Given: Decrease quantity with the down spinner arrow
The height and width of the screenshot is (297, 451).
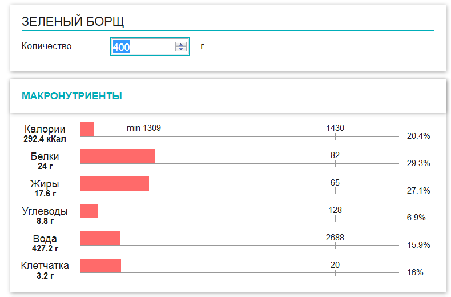Looking at the screenshot, I should [182, 50].
